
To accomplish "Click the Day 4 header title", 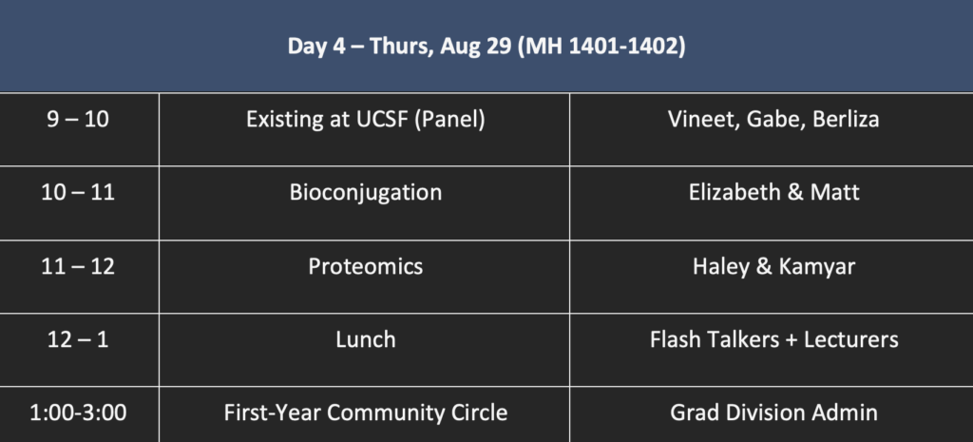I will (x=486, y=48).
